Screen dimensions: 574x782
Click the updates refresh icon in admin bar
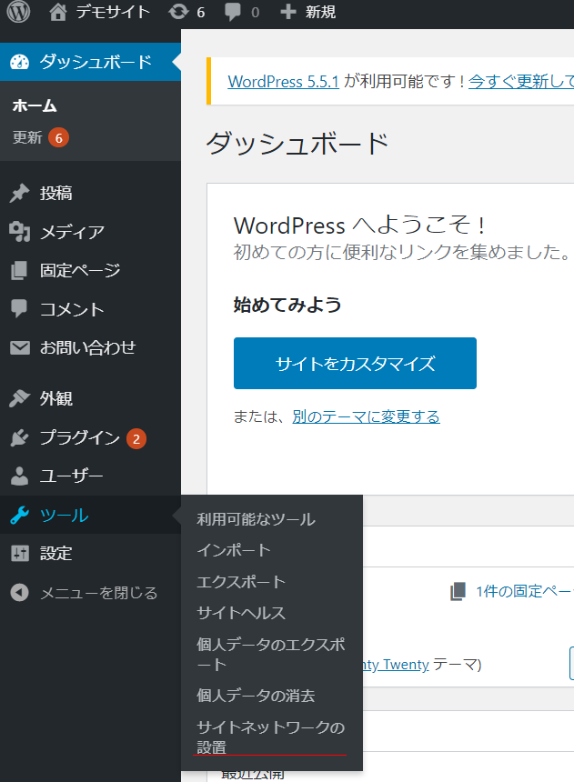click(x=178, y=12)
